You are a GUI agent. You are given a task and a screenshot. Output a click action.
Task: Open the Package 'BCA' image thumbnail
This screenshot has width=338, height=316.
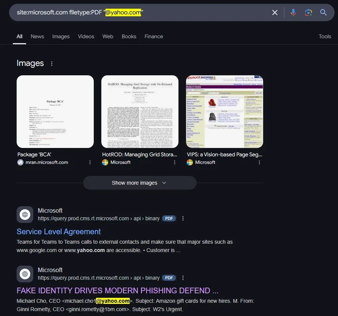click(55, 112)
